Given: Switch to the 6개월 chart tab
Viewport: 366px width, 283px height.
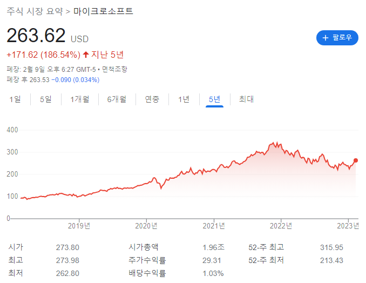Looking at the screenshot, I should pyautogui.click(x=117, y=99).
